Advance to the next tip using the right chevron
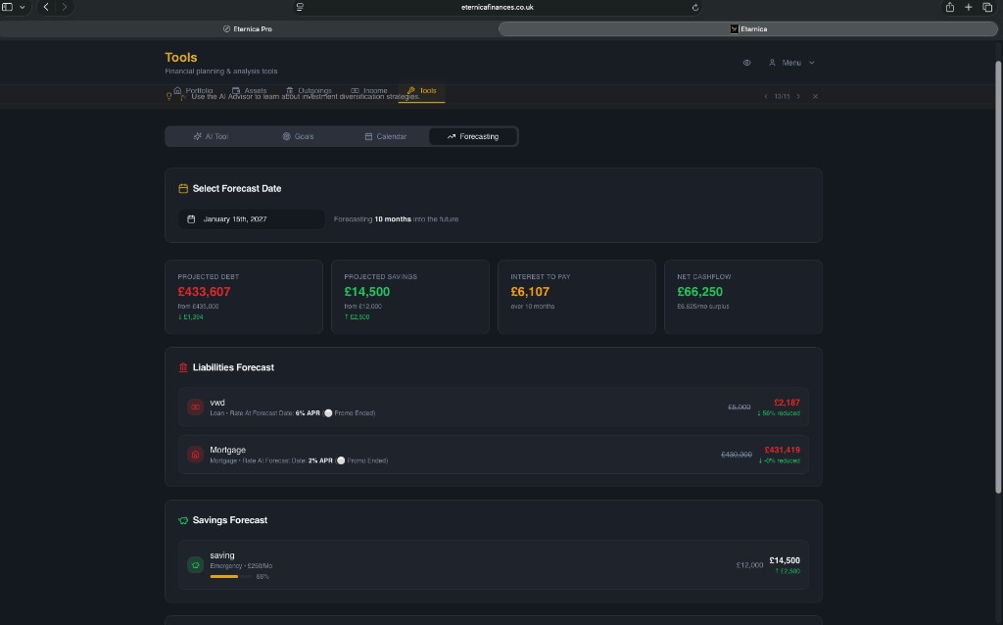Image resolution: width=1003 pixels, height=625 pixels. [x=798, y=95]
